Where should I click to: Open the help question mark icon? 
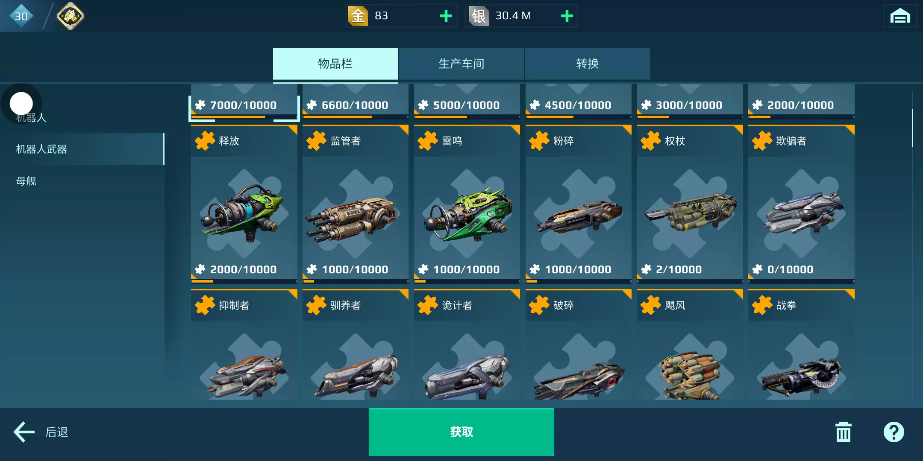[x=894, y=432]
